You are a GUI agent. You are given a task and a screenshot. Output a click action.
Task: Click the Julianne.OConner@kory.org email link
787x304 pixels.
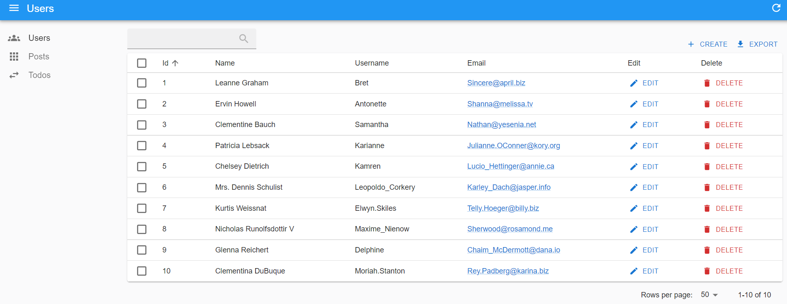pyautogui.click(x=513, y=146)
